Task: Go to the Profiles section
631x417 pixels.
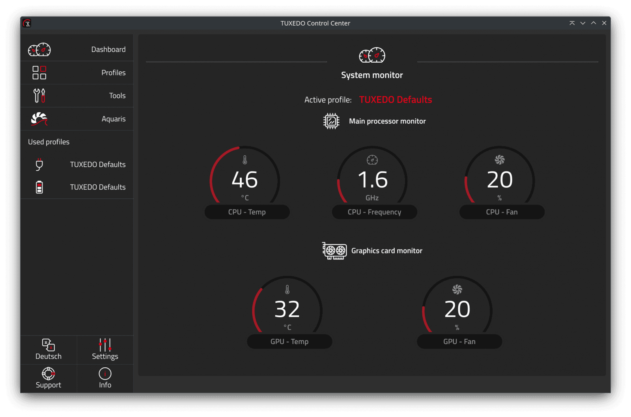Action: (77, 73)
